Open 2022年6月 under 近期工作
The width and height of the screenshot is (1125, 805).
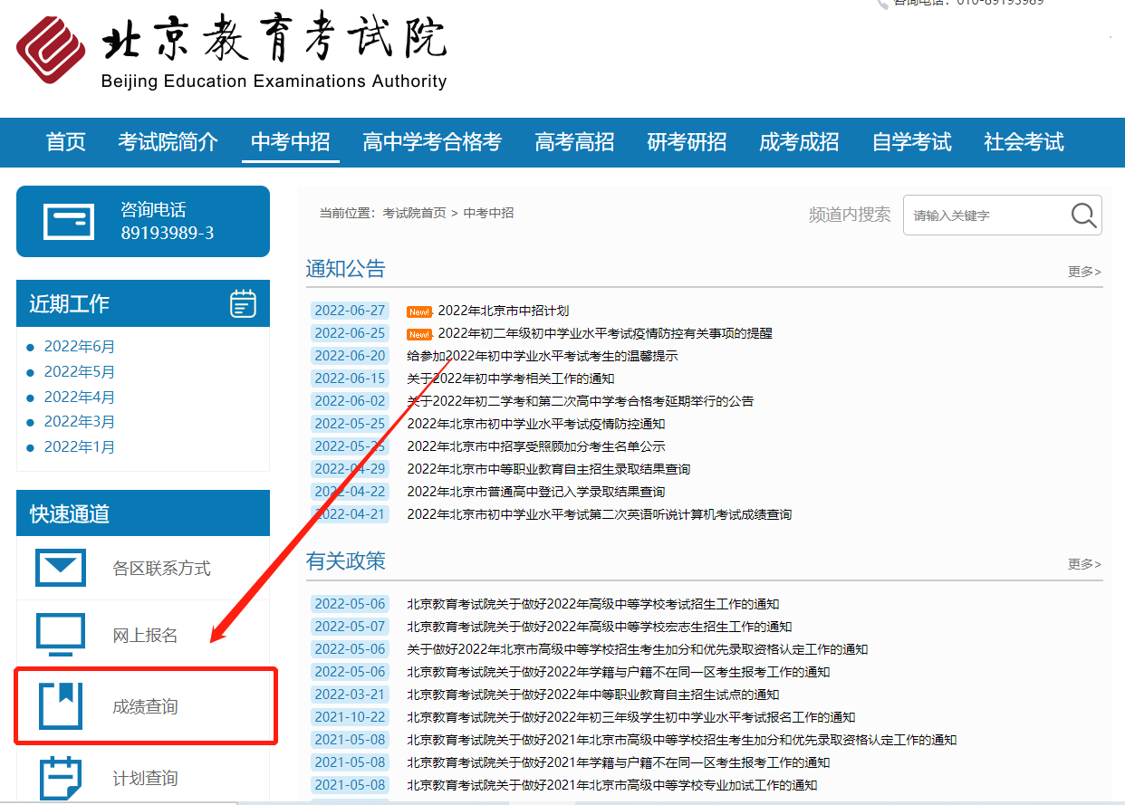point(80,347)
